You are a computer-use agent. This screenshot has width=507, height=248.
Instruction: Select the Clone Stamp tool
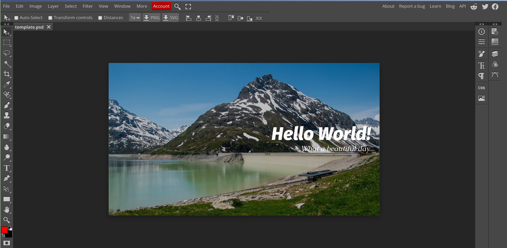[x=7, y=115]
